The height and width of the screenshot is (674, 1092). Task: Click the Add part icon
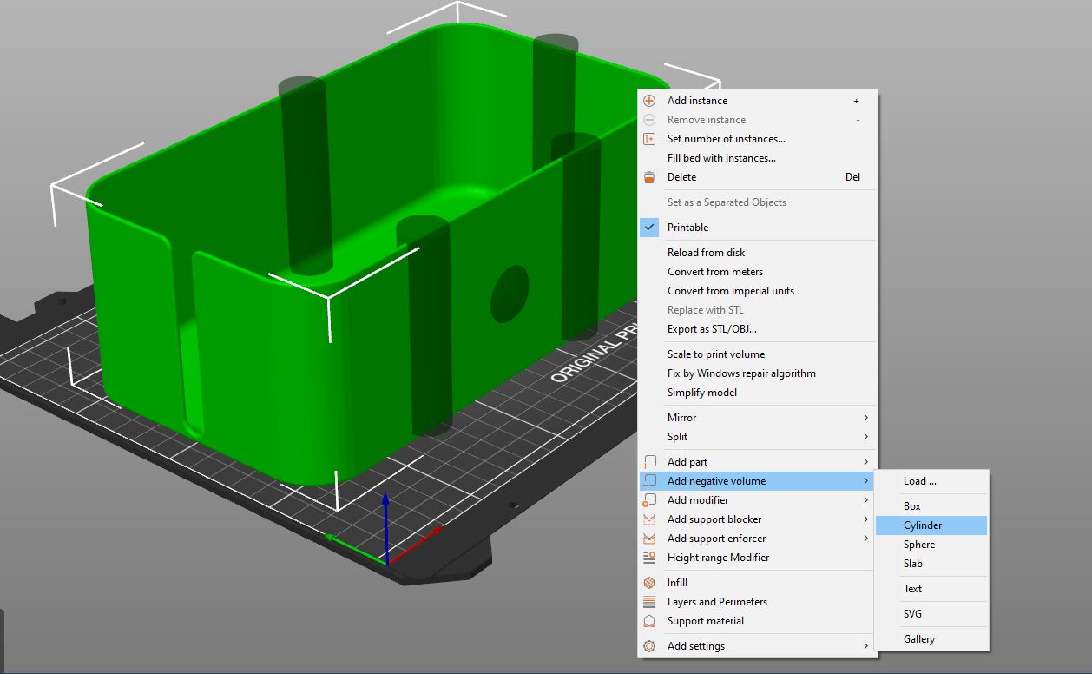(x=649, y=462)
